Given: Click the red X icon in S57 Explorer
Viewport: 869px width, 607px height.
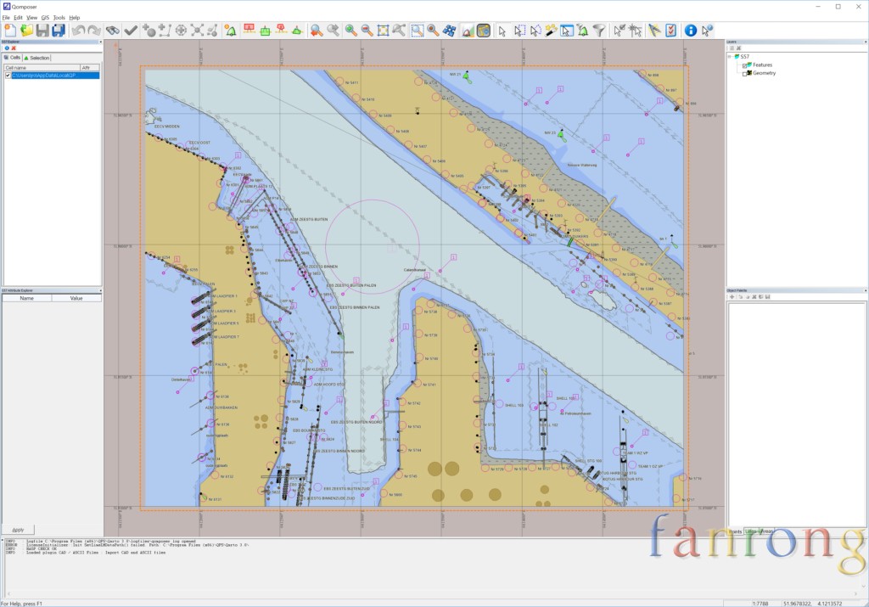Looking at the screenshot, I should point(14,48).
